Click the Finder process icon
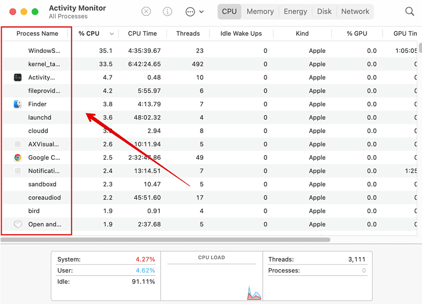The image size is (422, 304). click(18, 104)
